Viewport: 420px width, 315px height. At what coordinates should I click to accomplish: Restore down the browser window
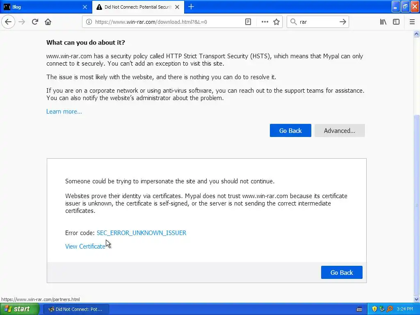coord(405,7)
